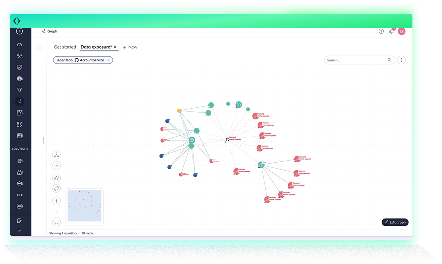Open the search/scan icon in the sidebar
Viewport: 442px width, 264px height.
(19, 90)
